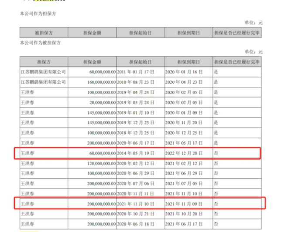Click the text 本公司作为担保方
Viewport: 288px width, 232px height.
(x=38, y=14)
